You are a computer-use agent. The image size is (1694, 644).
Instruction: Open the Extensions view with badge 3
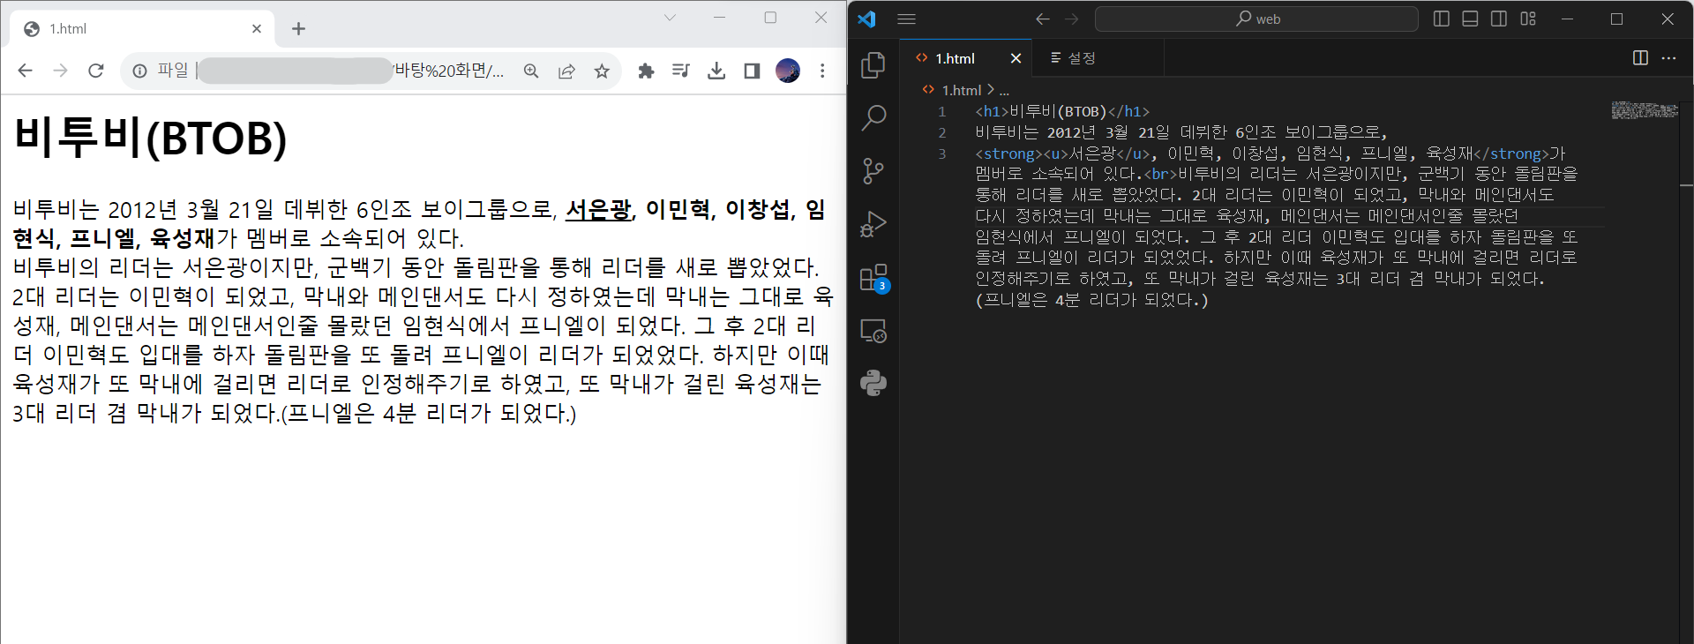click(873, 278)
